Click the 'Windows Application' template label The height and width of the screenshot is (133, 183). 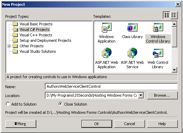[107, 39]
